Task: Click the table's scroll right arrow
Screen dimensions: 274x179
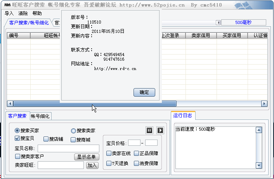Action: [x=264, y=104]
